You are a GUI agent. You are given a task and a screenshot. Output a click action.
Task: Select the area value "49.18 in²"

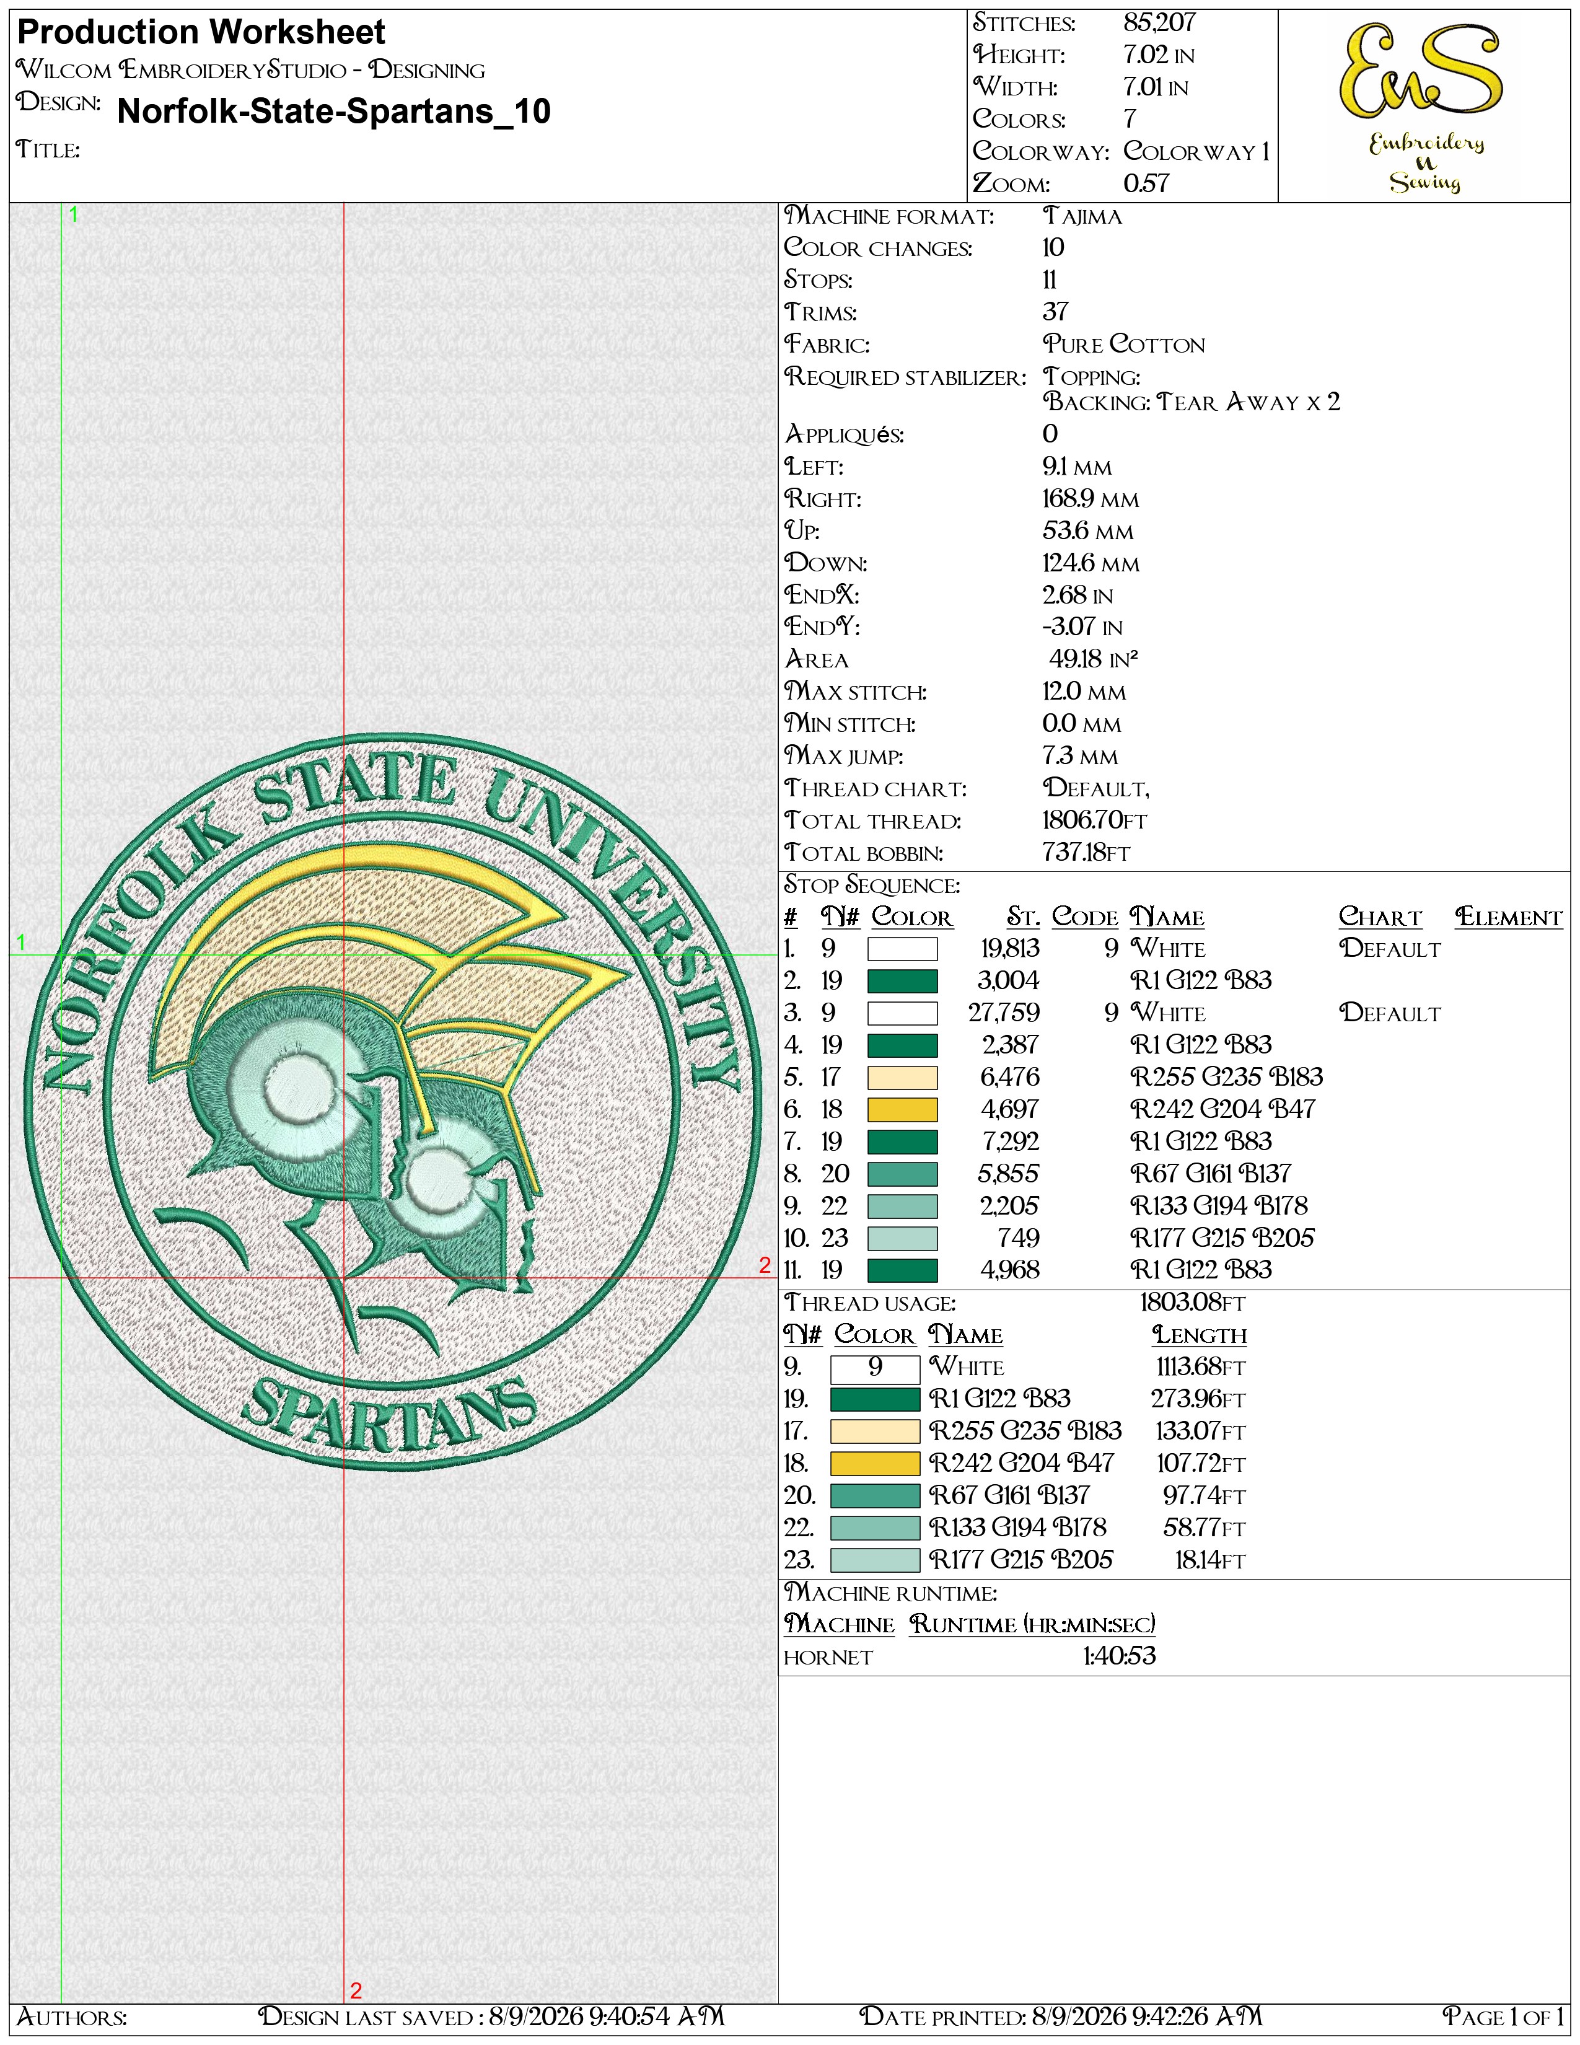(1093, 660)
